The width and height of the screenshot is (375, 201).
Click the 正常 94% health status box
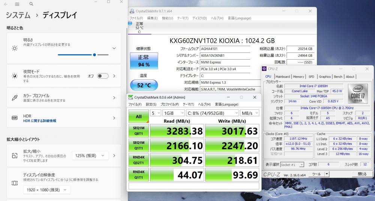click(x=143, y=61)
